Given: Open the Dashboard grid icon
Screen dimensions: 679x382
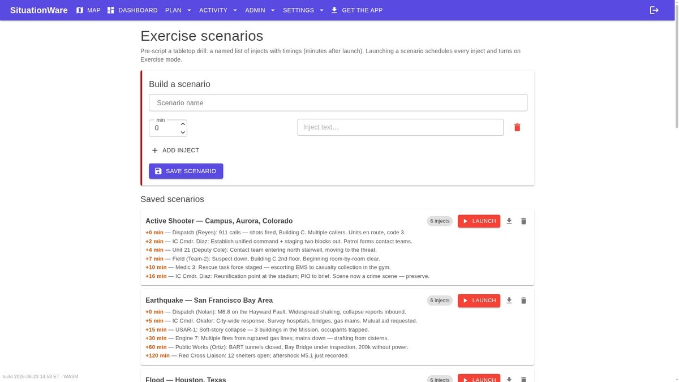Looking at the screenshot, I should (111, 10).
